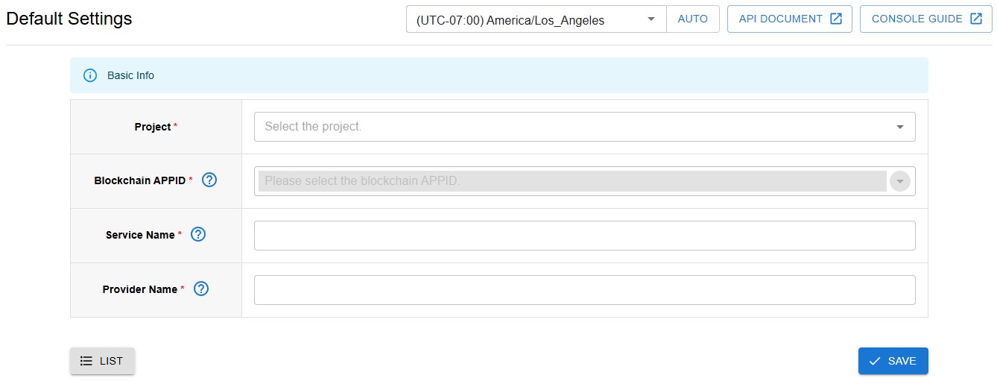Click the SAVE button label
The image size is (997, 384).
click(902, 361)
